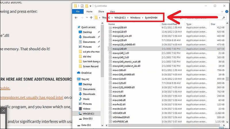The height and width of the screenshot is (129, 230).
Task: Select msvcp140.dll file icon
Action: 110,49
